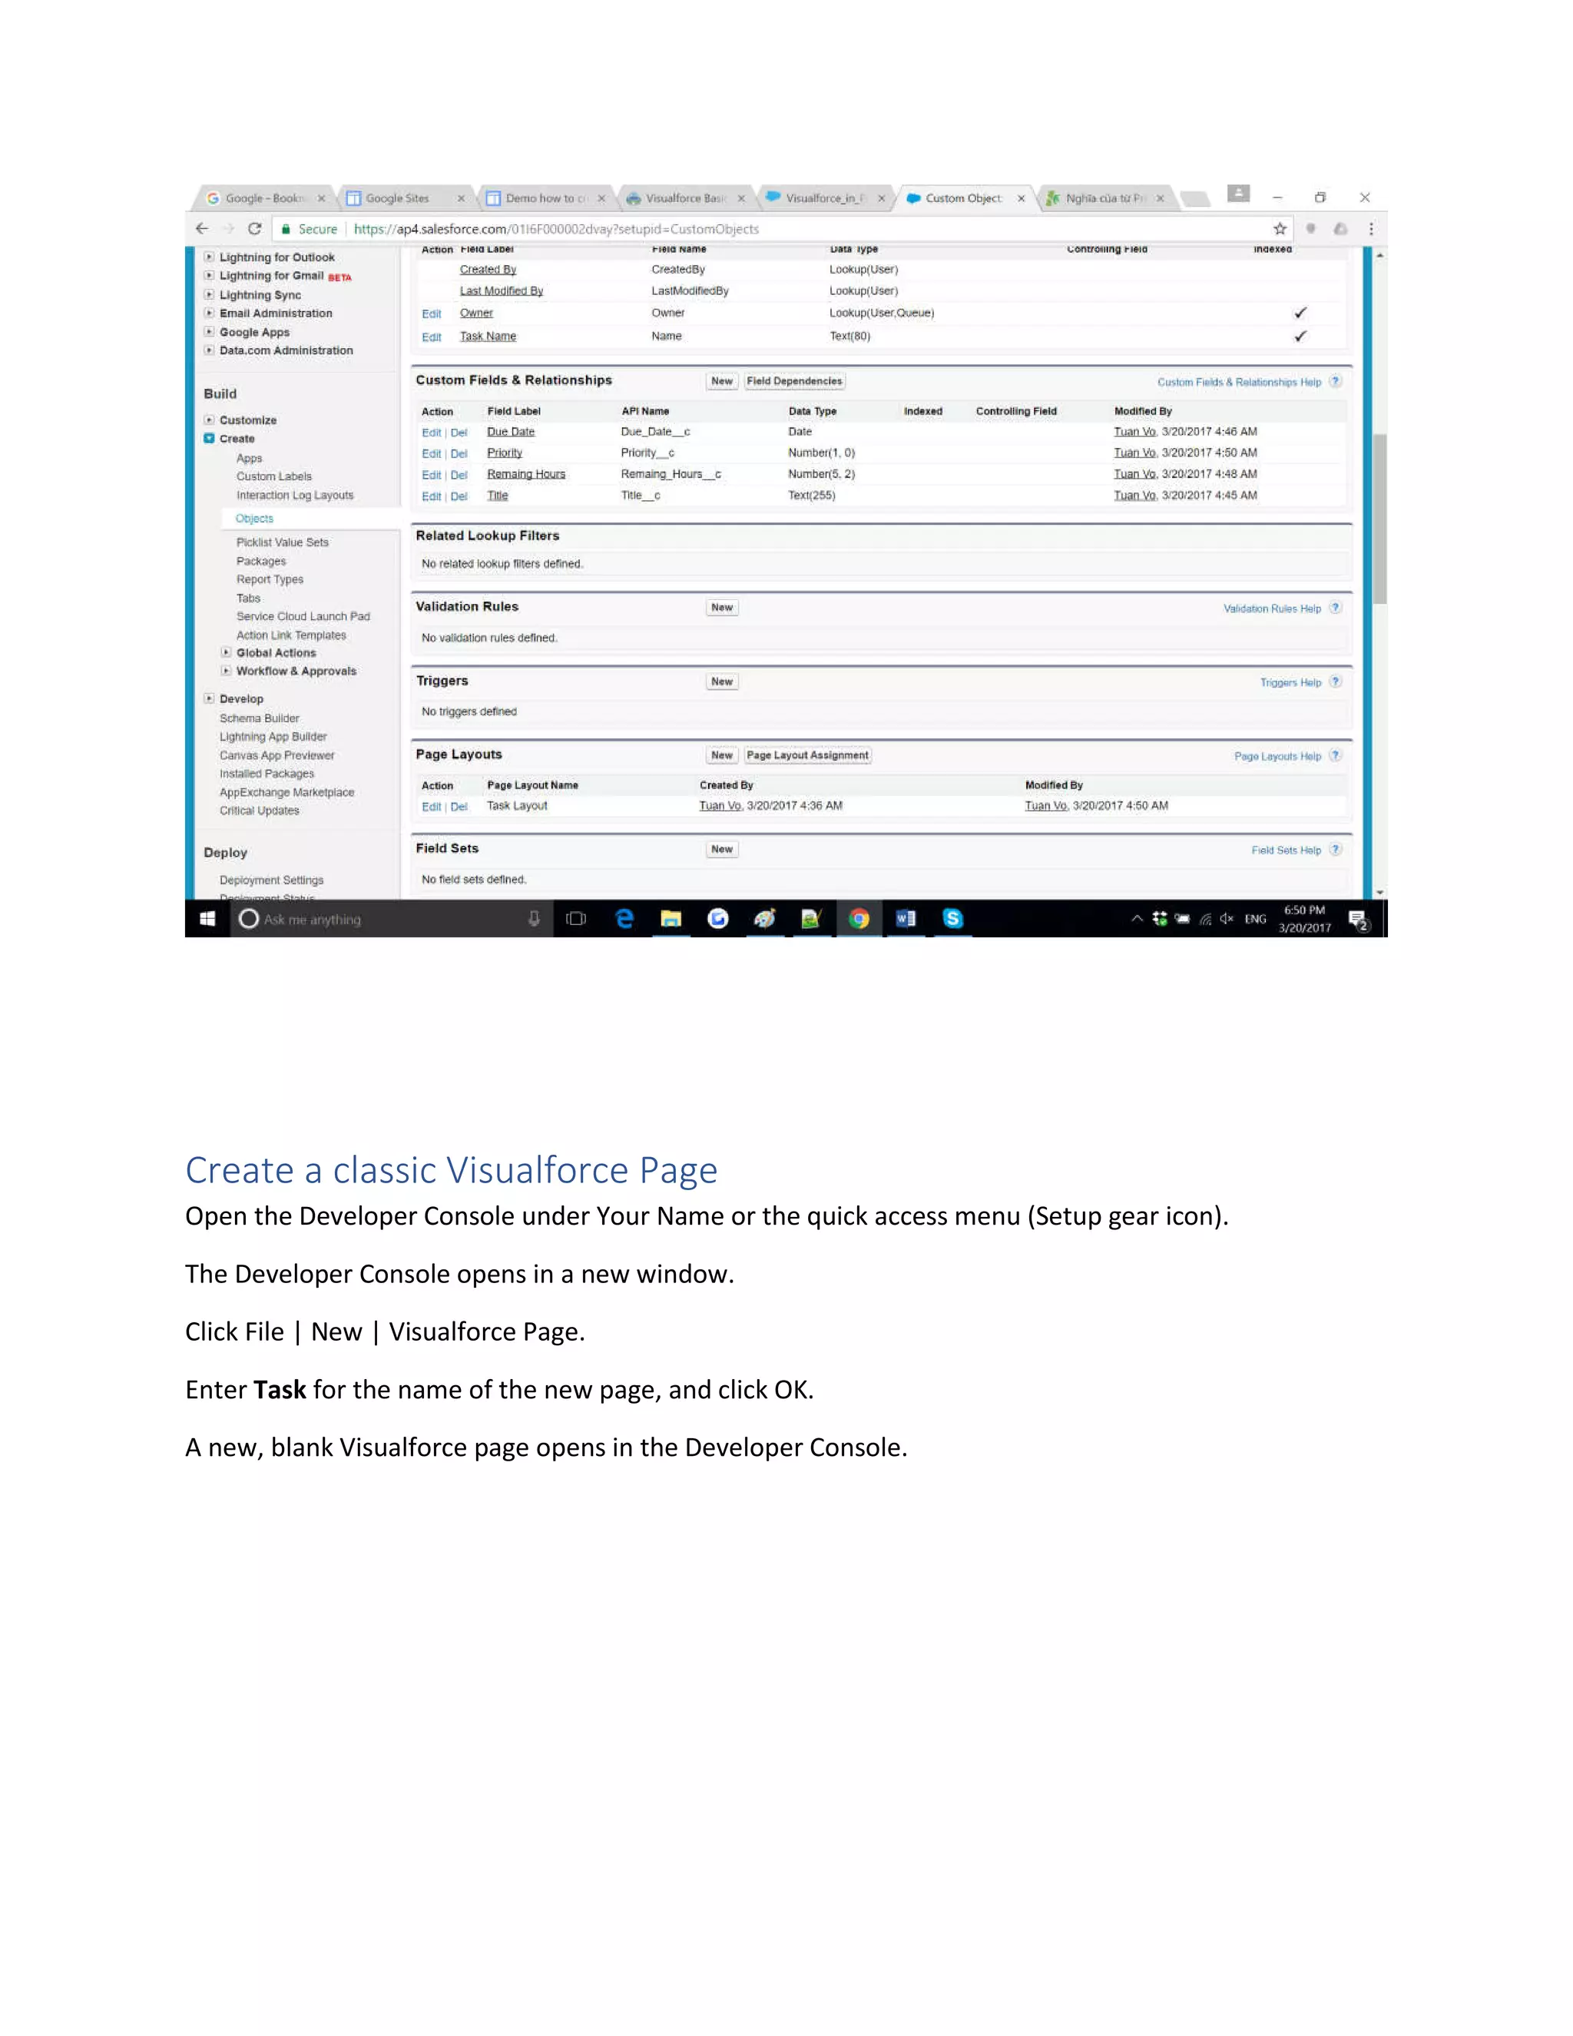Delete the Title custom field
1573x2036 pixels.
[x=459, y=496]
